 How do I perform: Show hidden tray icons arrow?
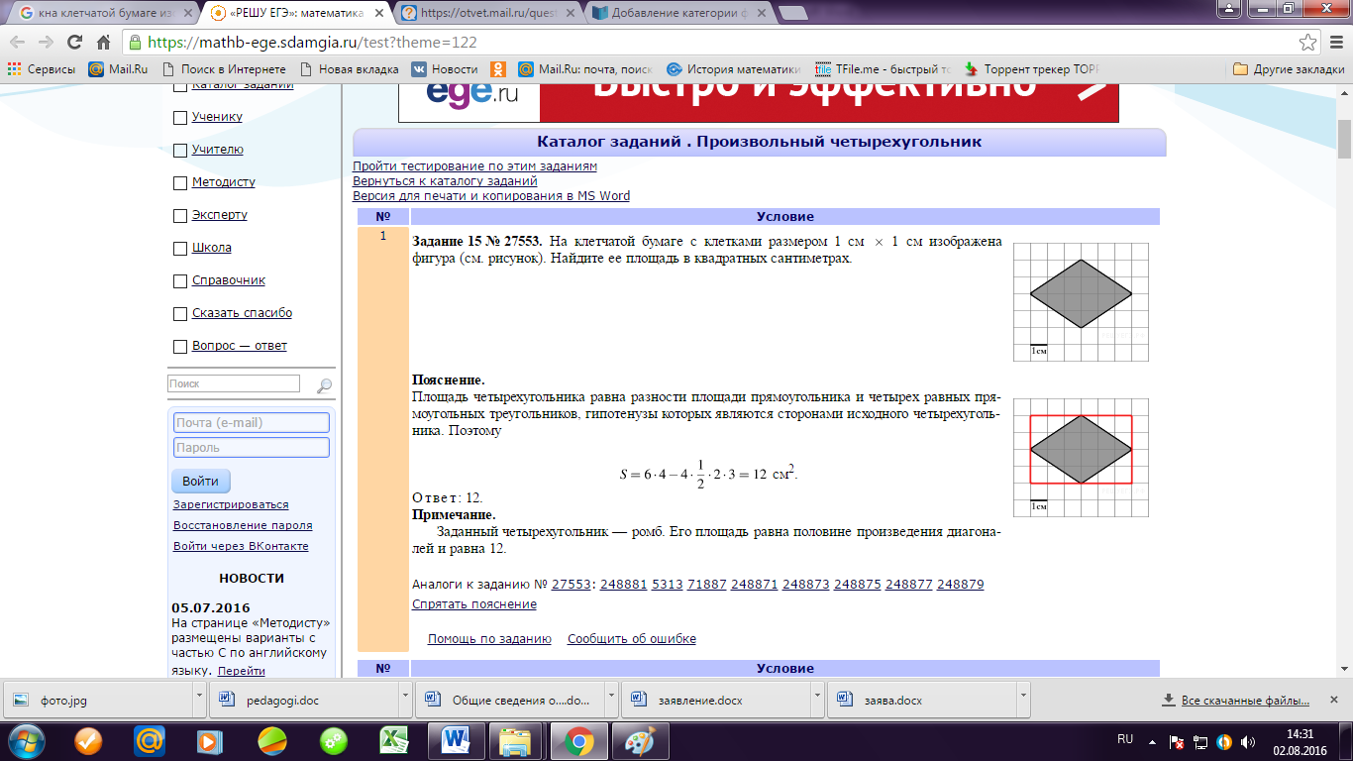(x=1150, y=740)
